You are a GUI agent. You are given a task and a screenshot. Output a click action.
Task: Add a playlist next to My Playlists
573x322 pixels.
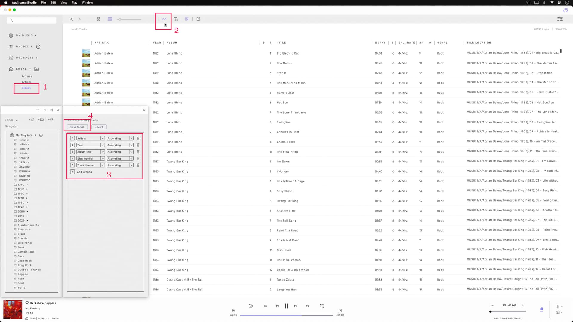(41, 135)
